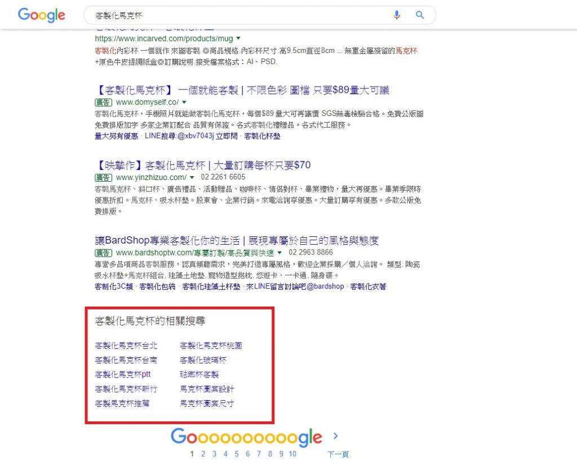Viewport: 577px width, 476px height.
Task: Go to results page 6
Action: pos(248,454)
